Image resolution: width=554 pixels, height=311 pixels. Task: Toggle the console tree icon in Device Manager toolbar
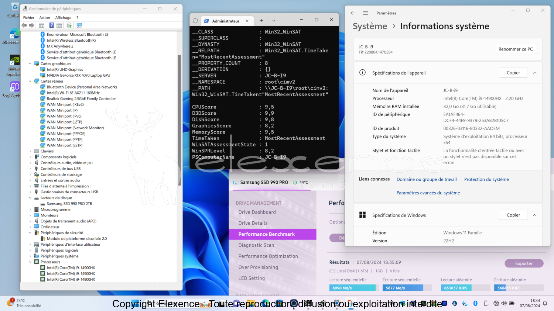(42, 25)
